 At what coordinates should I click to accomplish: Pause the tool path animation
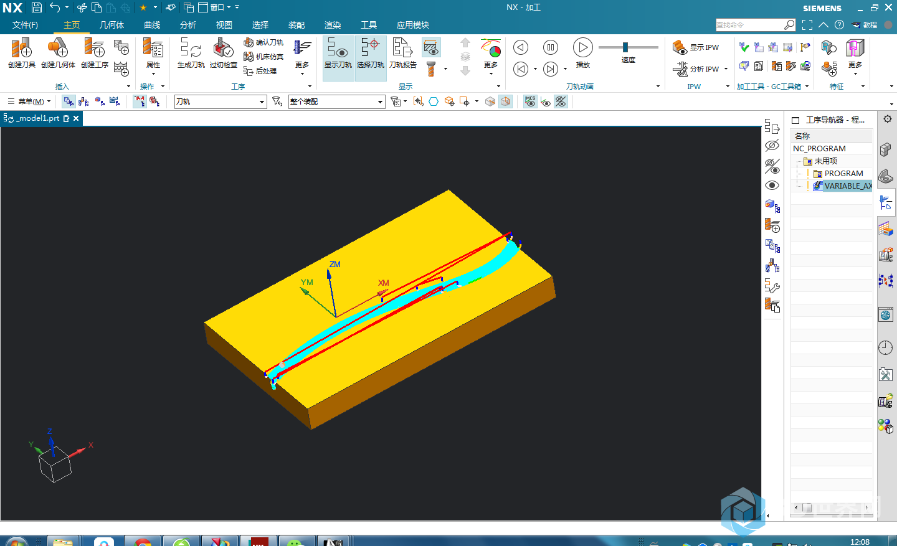pos(551,47)
